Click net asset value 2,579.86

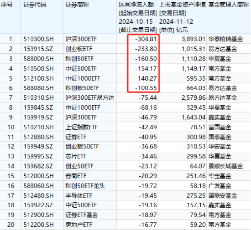click(x=193, y=97)
